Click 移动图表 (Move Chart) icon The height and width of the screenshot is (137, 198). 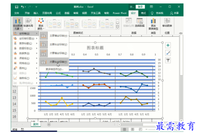(167, 23)
